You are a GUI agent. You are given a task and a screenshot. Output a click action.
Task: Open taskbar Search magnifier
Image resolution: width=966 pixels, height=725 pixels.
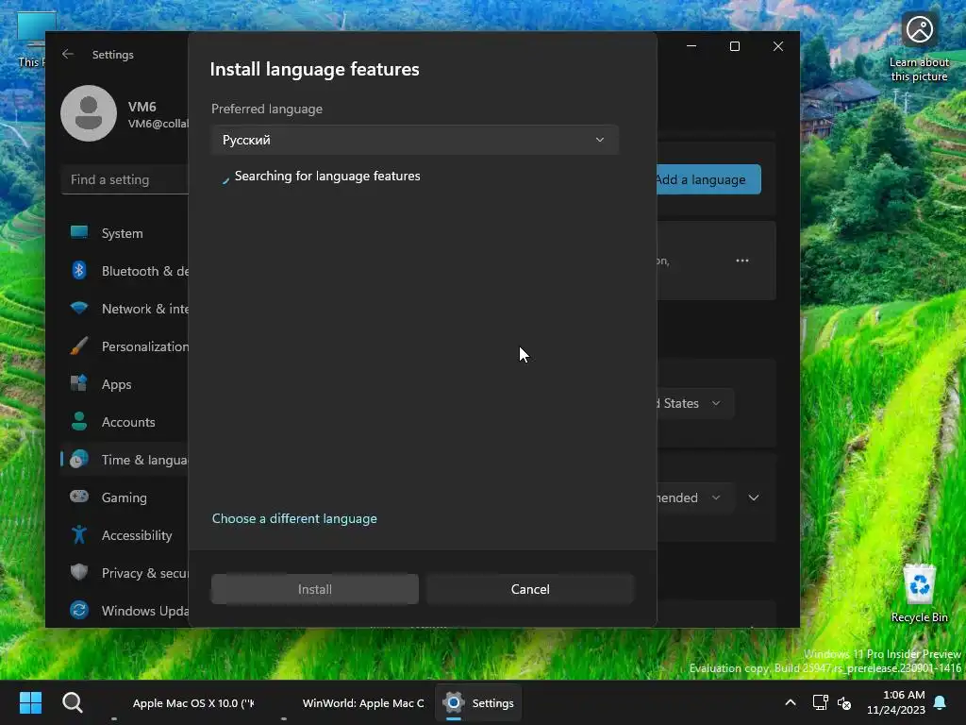72,702
